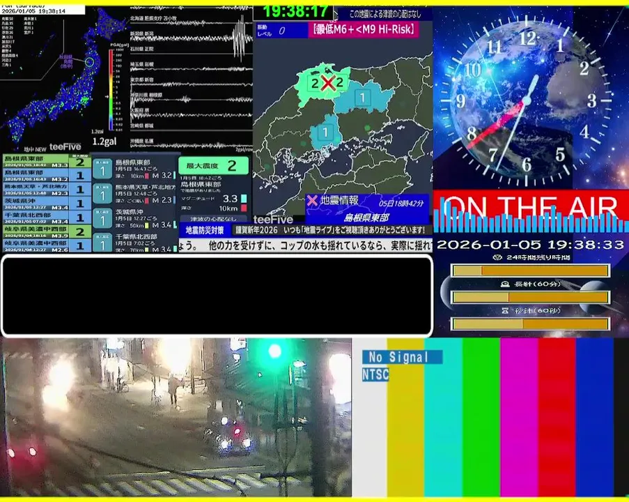
Task: Select the blue 千葉県北西部 07:02 row
Action: point(47,218)
